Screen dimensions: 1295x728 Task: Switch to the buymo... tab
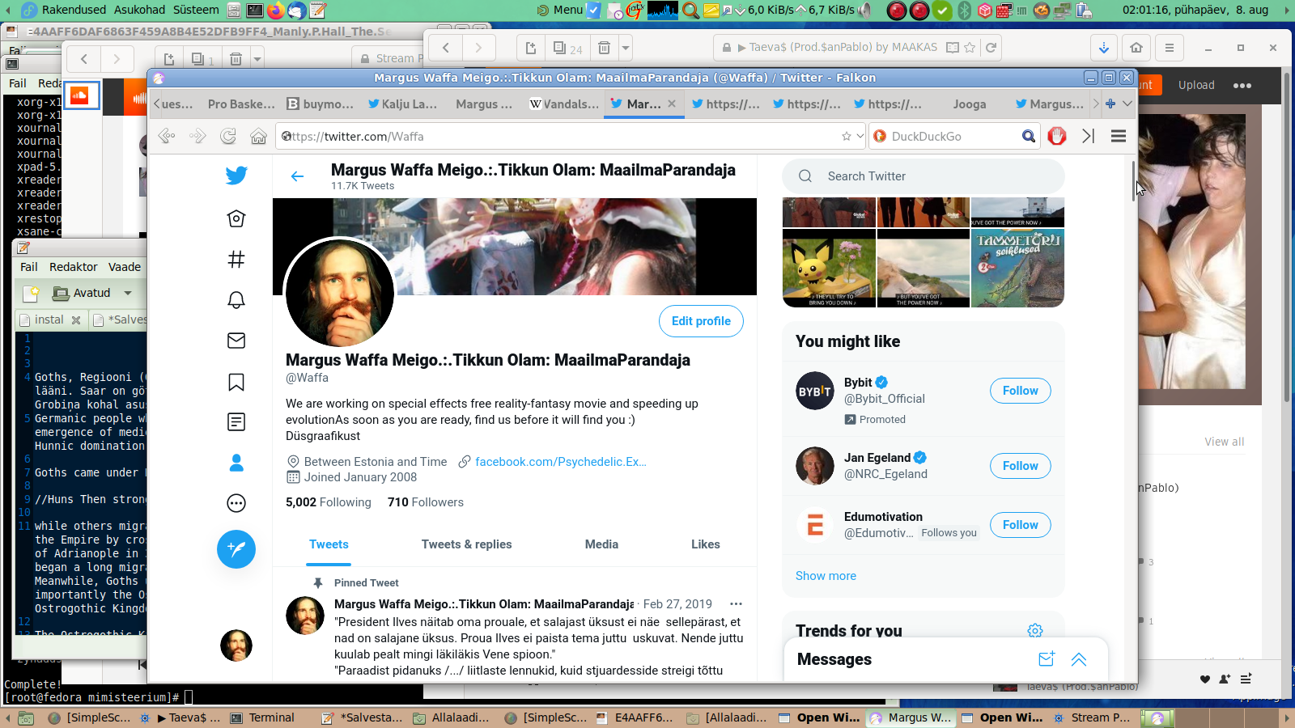click(321, 104)
